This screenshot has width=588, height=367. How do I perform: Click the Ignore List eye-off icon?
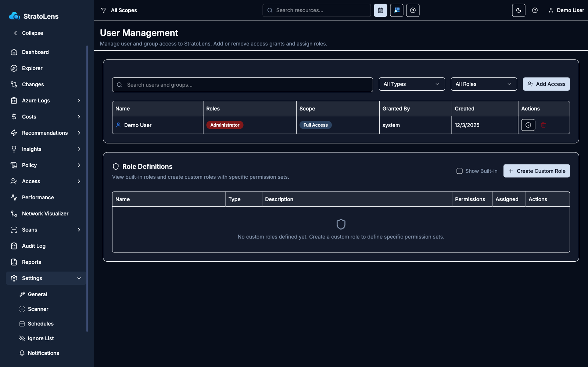[22, 338]
